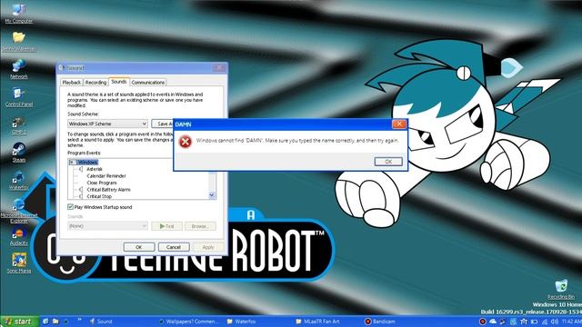Select the Close Program event

[102, 183]
